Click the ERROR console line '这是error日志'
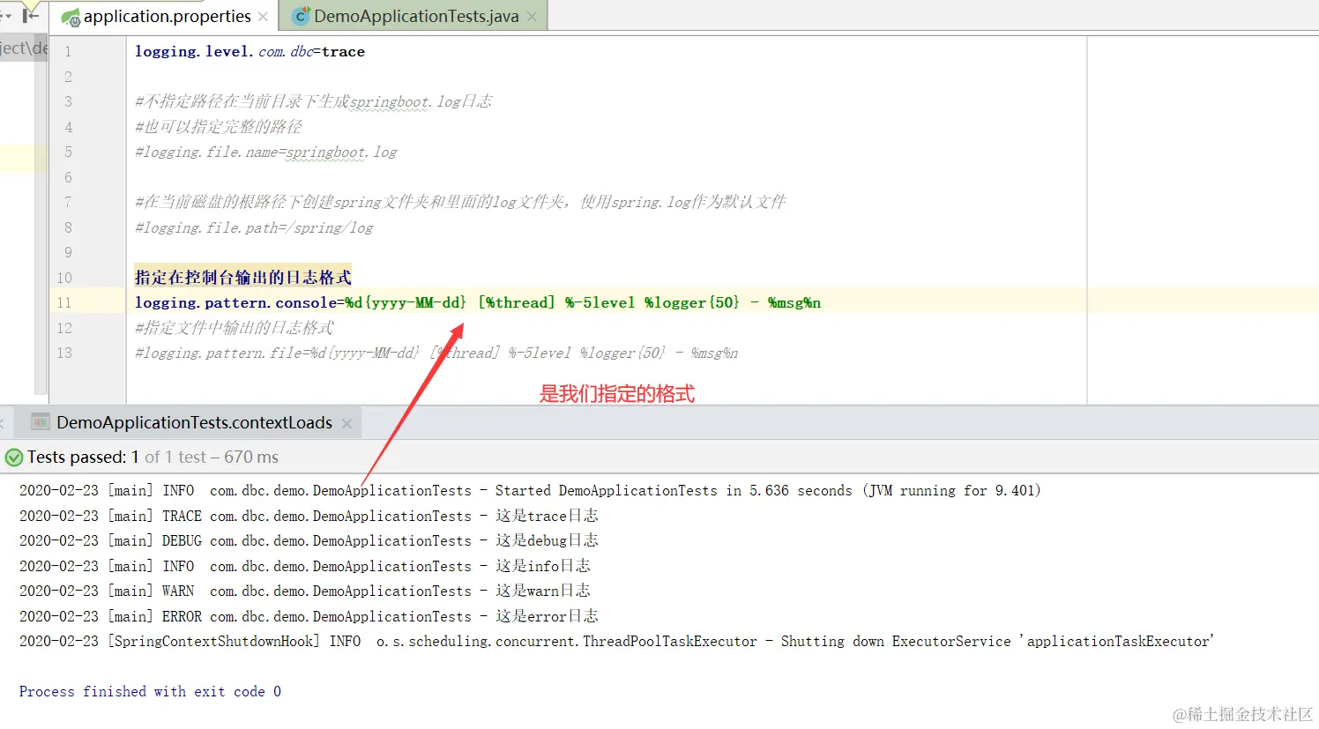This screenshot has height=729, width=1319. click(309, 616)
